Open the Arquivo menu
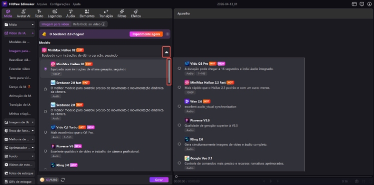This screenshot has height=185, width=374. tap(42, 4)
